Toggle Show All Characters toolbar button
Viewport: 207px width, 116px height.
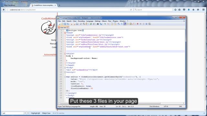122,24
